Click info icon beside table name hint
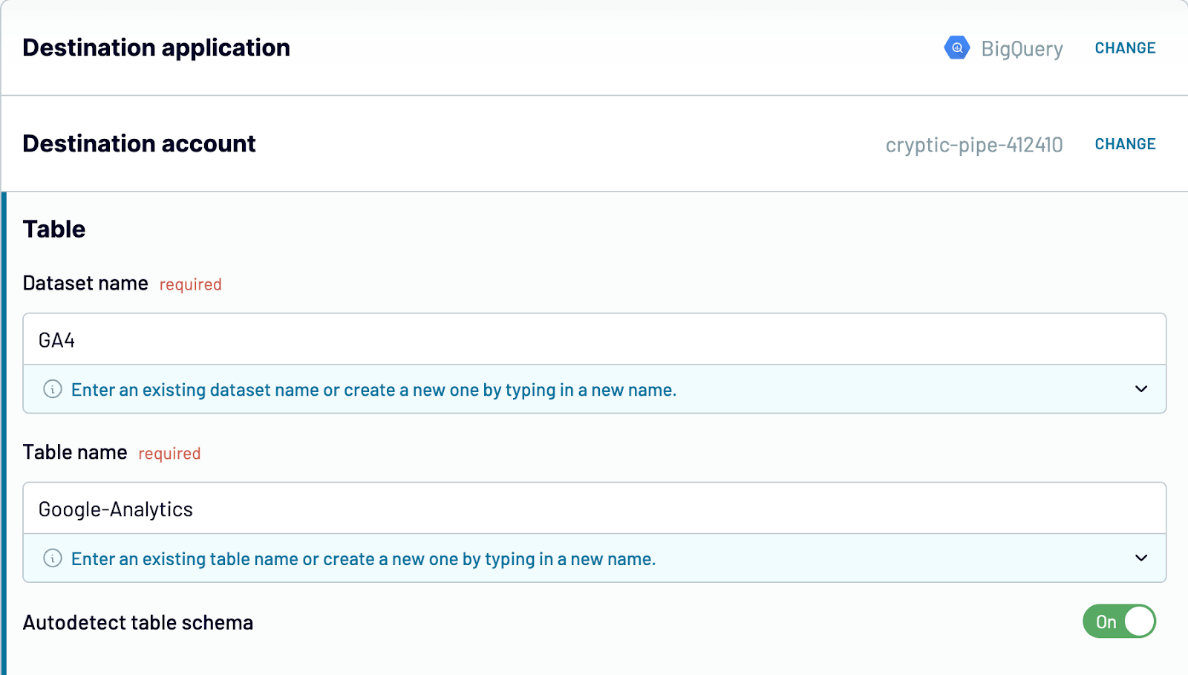This screenshot has height=675, width=1188. pyautogui.click(x=53, y=558)
